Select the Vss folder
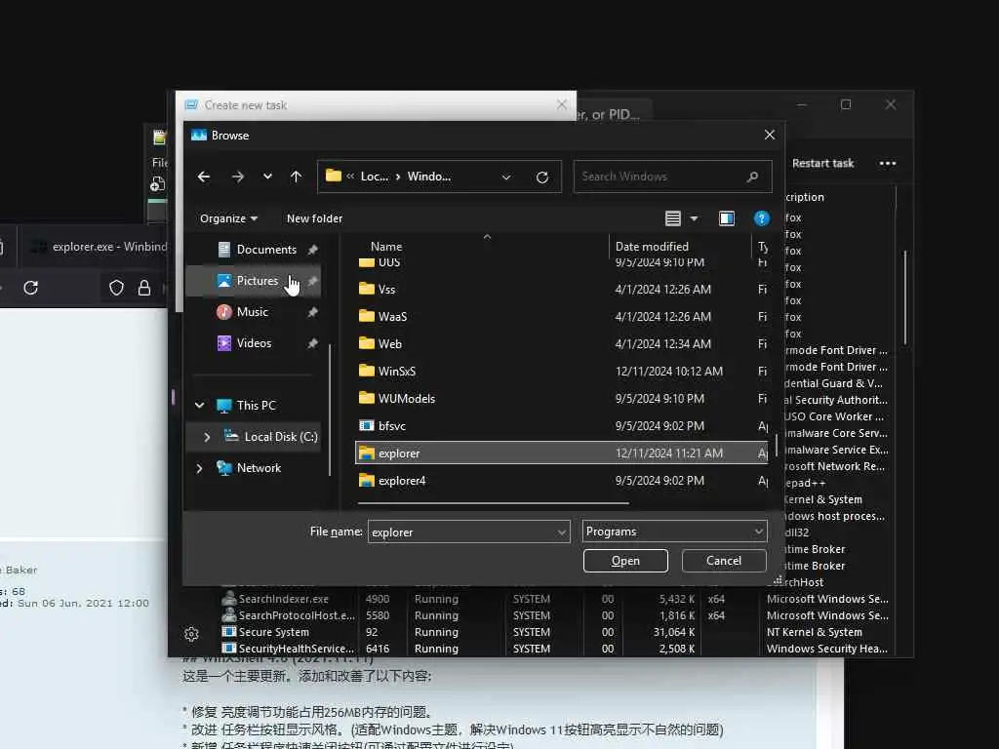The width and height of the screenshot is (999, 749). point(561,289)
